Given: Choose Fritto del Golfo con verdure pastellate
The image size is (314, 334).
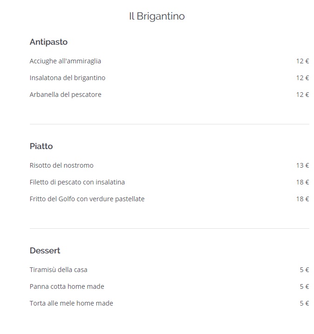Looking at the screenshot, I should [87, 199].
